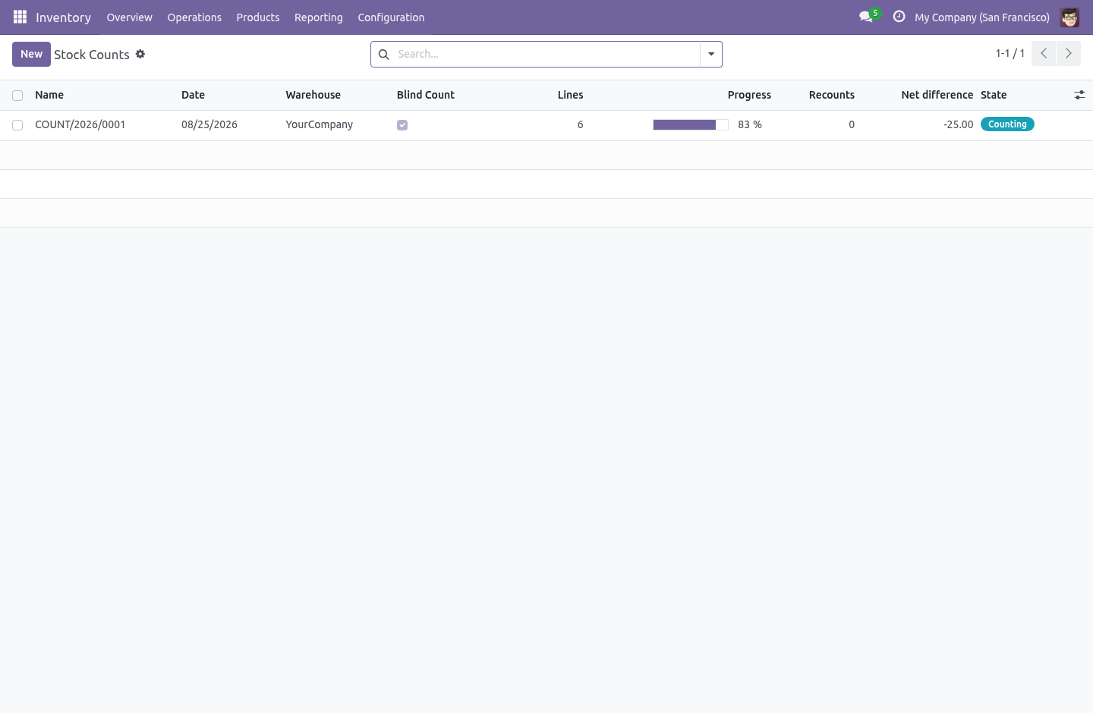This screenshot has height=713, width=1093.
Task: Toggle Blind Count checkbox for COUNT/2026/0001
Action: (x=402, y=125)
